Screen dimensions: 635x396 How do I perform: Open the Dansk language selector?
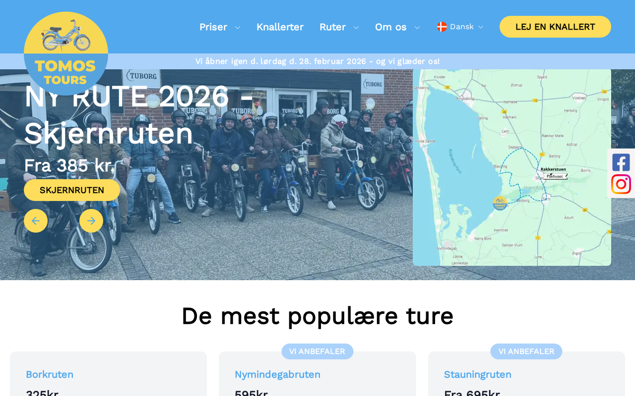tap(460, 27)
